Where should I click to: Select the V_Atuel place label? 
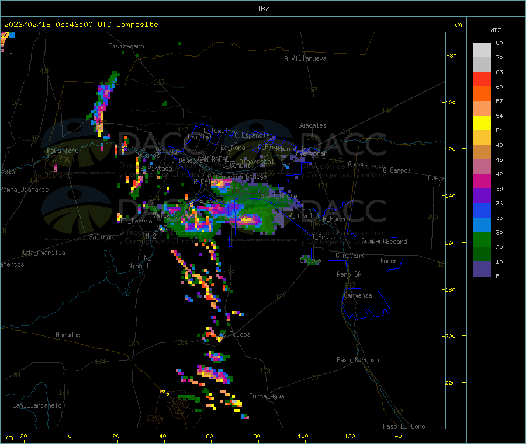300,216
